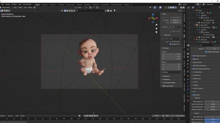Open the viewport overlays icon
The height and width of the screenshot is (123, 220).
(160, 8)
